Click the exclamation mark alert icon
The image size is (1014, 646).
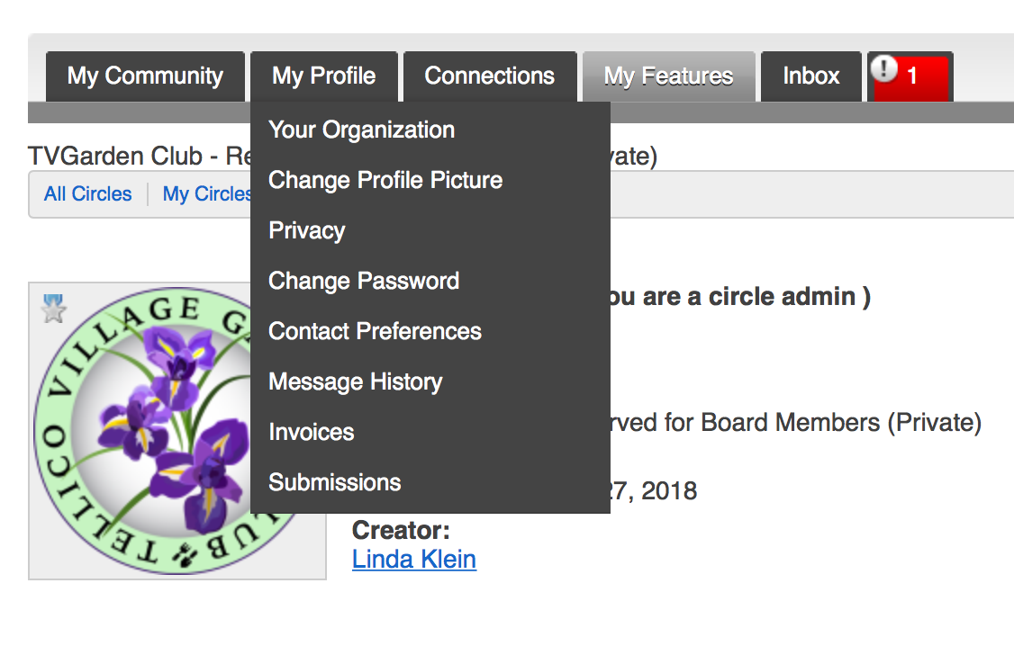click(883, 68)
